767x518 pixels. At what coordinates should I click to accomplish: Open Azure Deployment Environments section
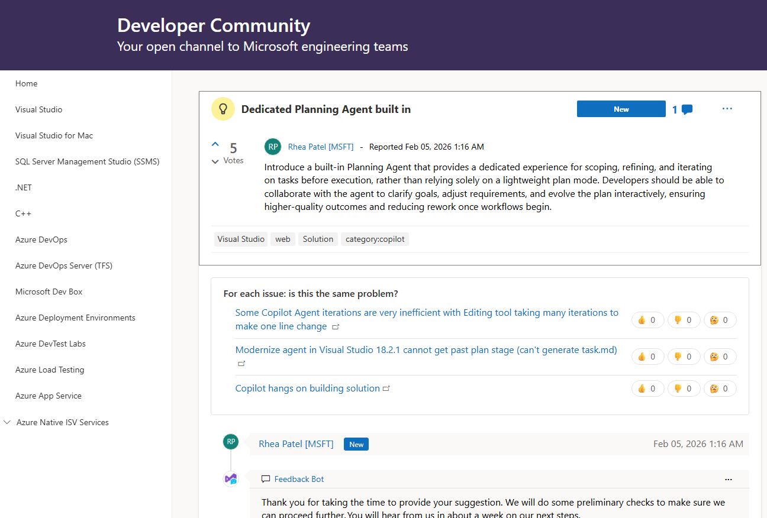[x=76, y=318]
